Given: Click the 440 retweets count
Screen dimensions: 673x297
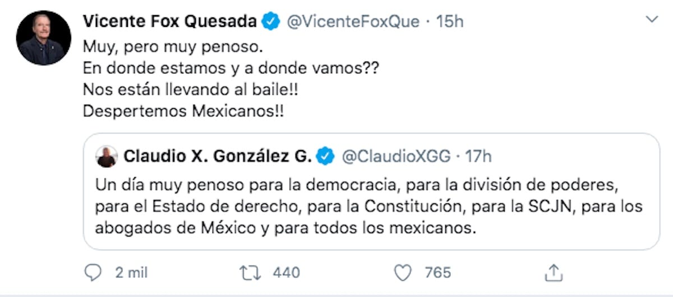Looking at the screenshot, I should point(286,273).
